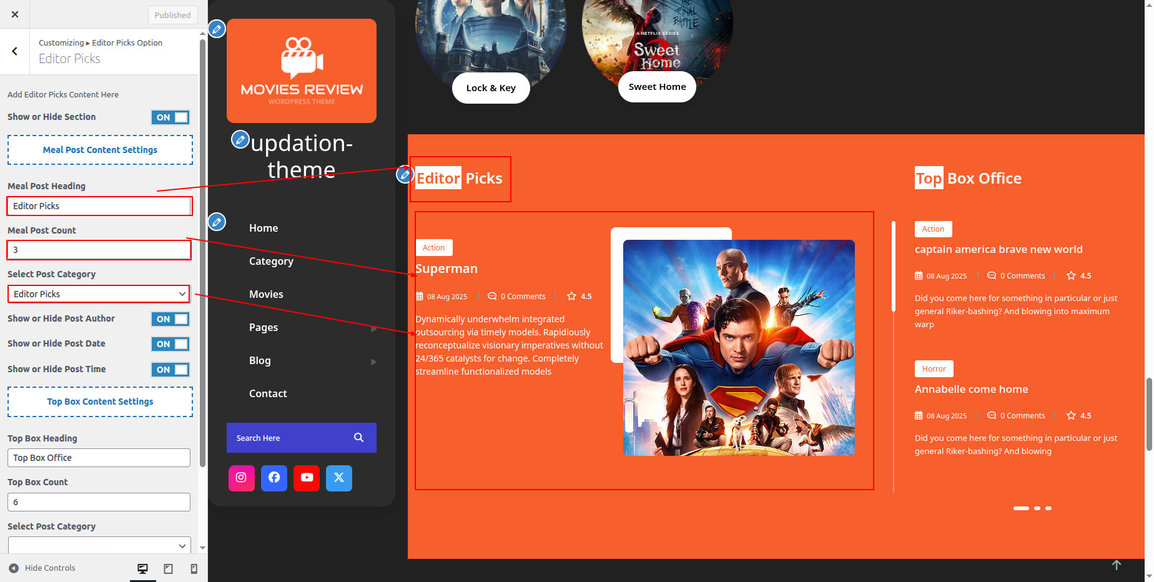Open the Movies menu item
The image size is (1154, 582).
point(266,294)
